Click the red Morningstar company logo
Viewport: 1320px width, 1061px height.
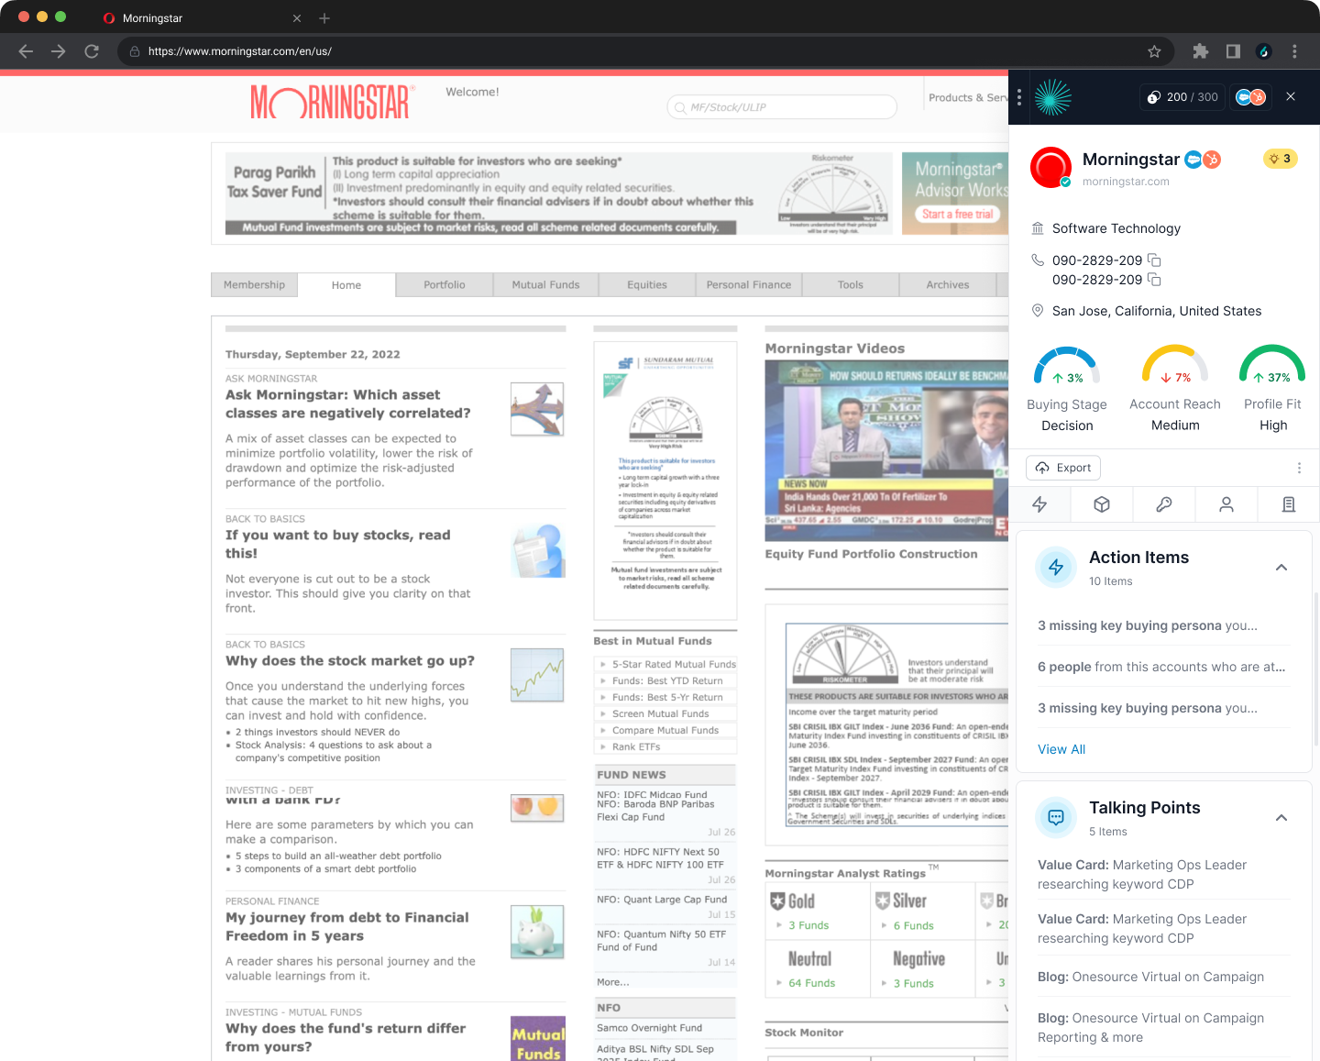tap(1050, 168)
